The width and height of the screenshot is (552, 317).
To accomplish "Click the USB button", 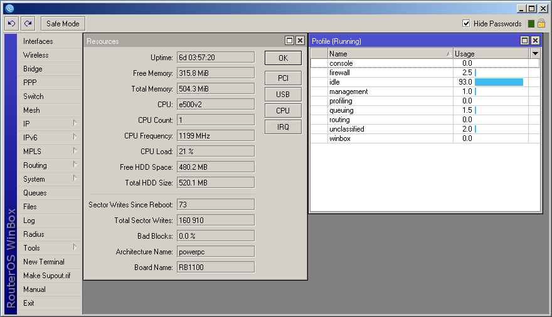I will tap(283, 94).
